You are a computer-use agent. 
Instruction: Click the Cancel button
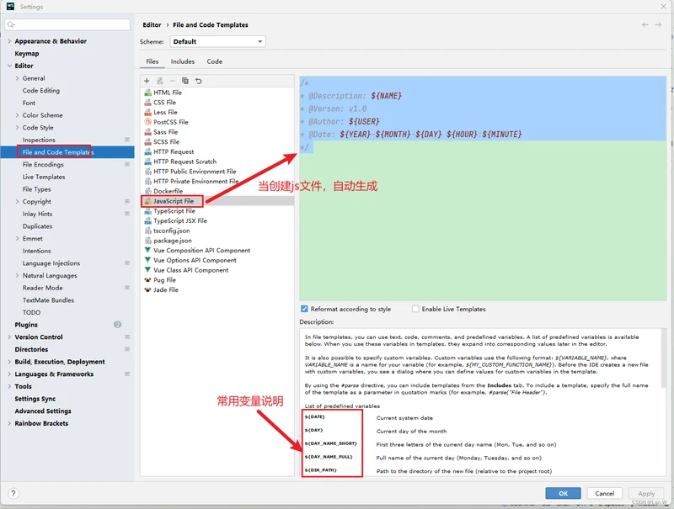click(x=604, y=493)
